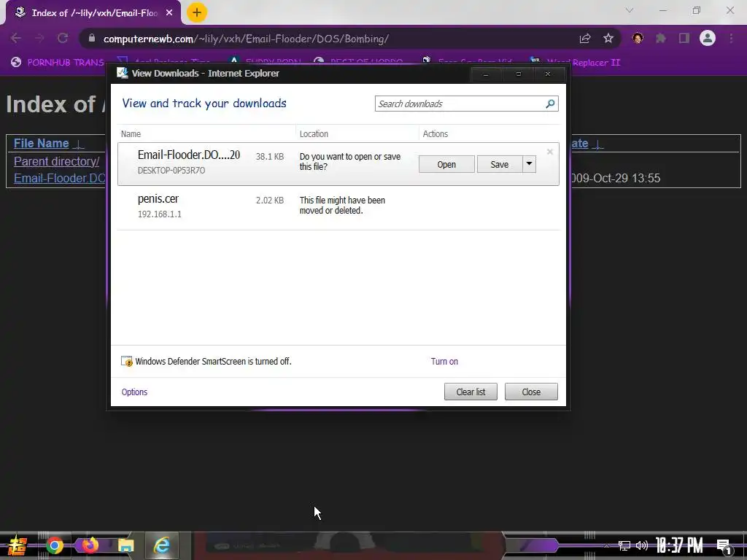Launch Firefox from the taskbar
The width and height of the screenshot is (747, 560).
[90, 545]
